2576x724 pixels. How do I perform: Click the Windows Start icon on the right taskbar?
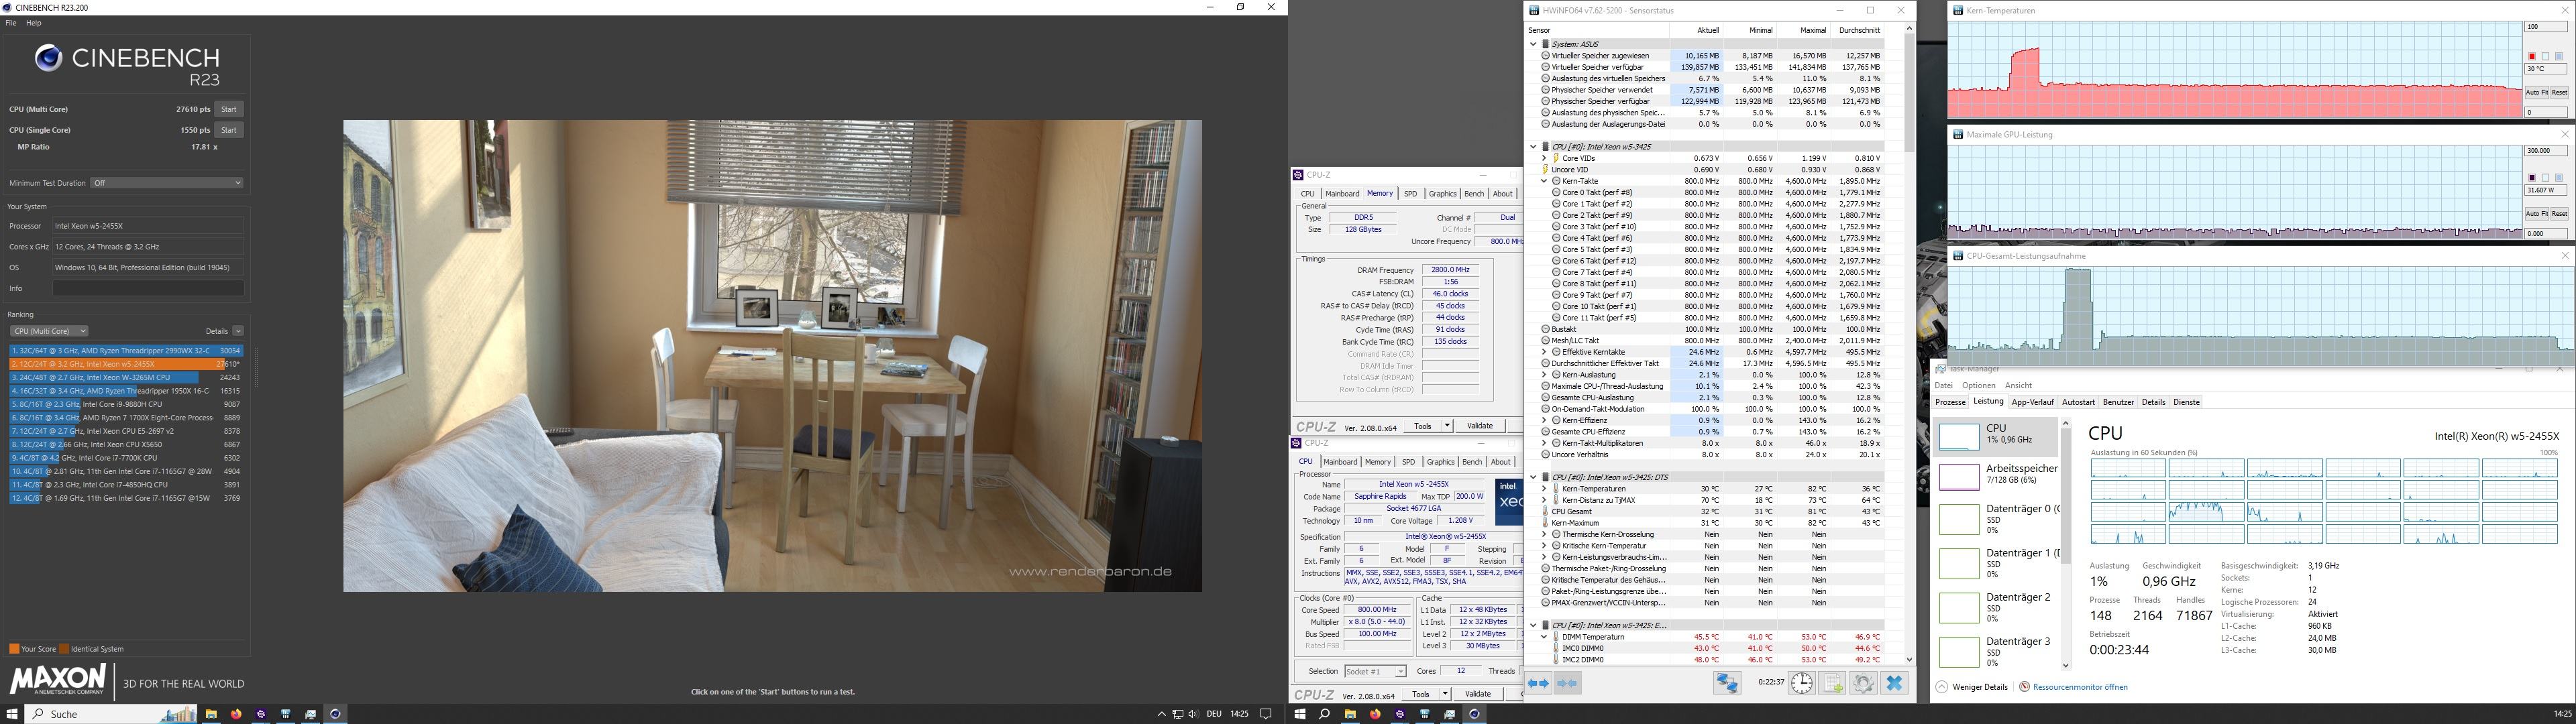(x=1300, y=714)
